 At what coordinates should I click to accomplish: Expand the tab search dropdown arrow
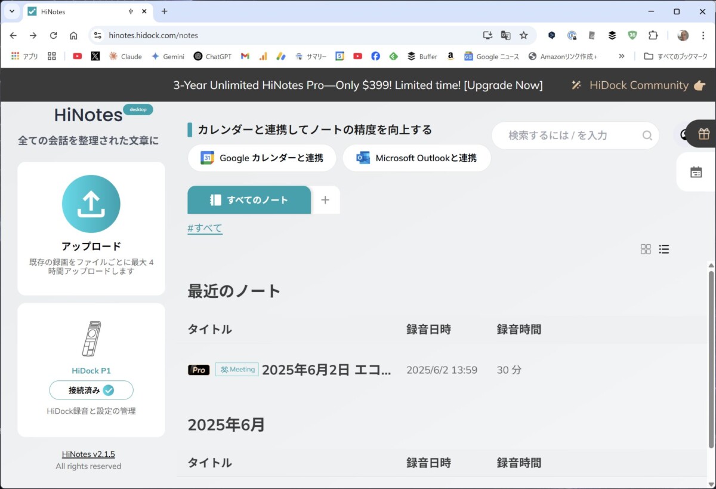tap(11, 11)
